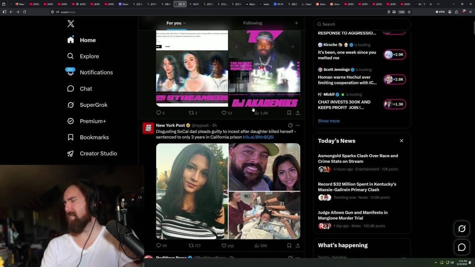Open New York Post profile avatar

[x=148, y=128]
